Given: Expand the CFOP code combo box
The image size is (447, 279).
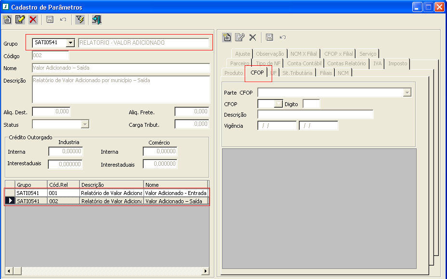Looking at the screenshot, I should [x=278, y=104].
